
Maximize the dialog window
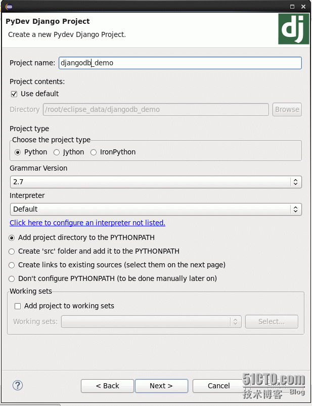tap(292, 7)
